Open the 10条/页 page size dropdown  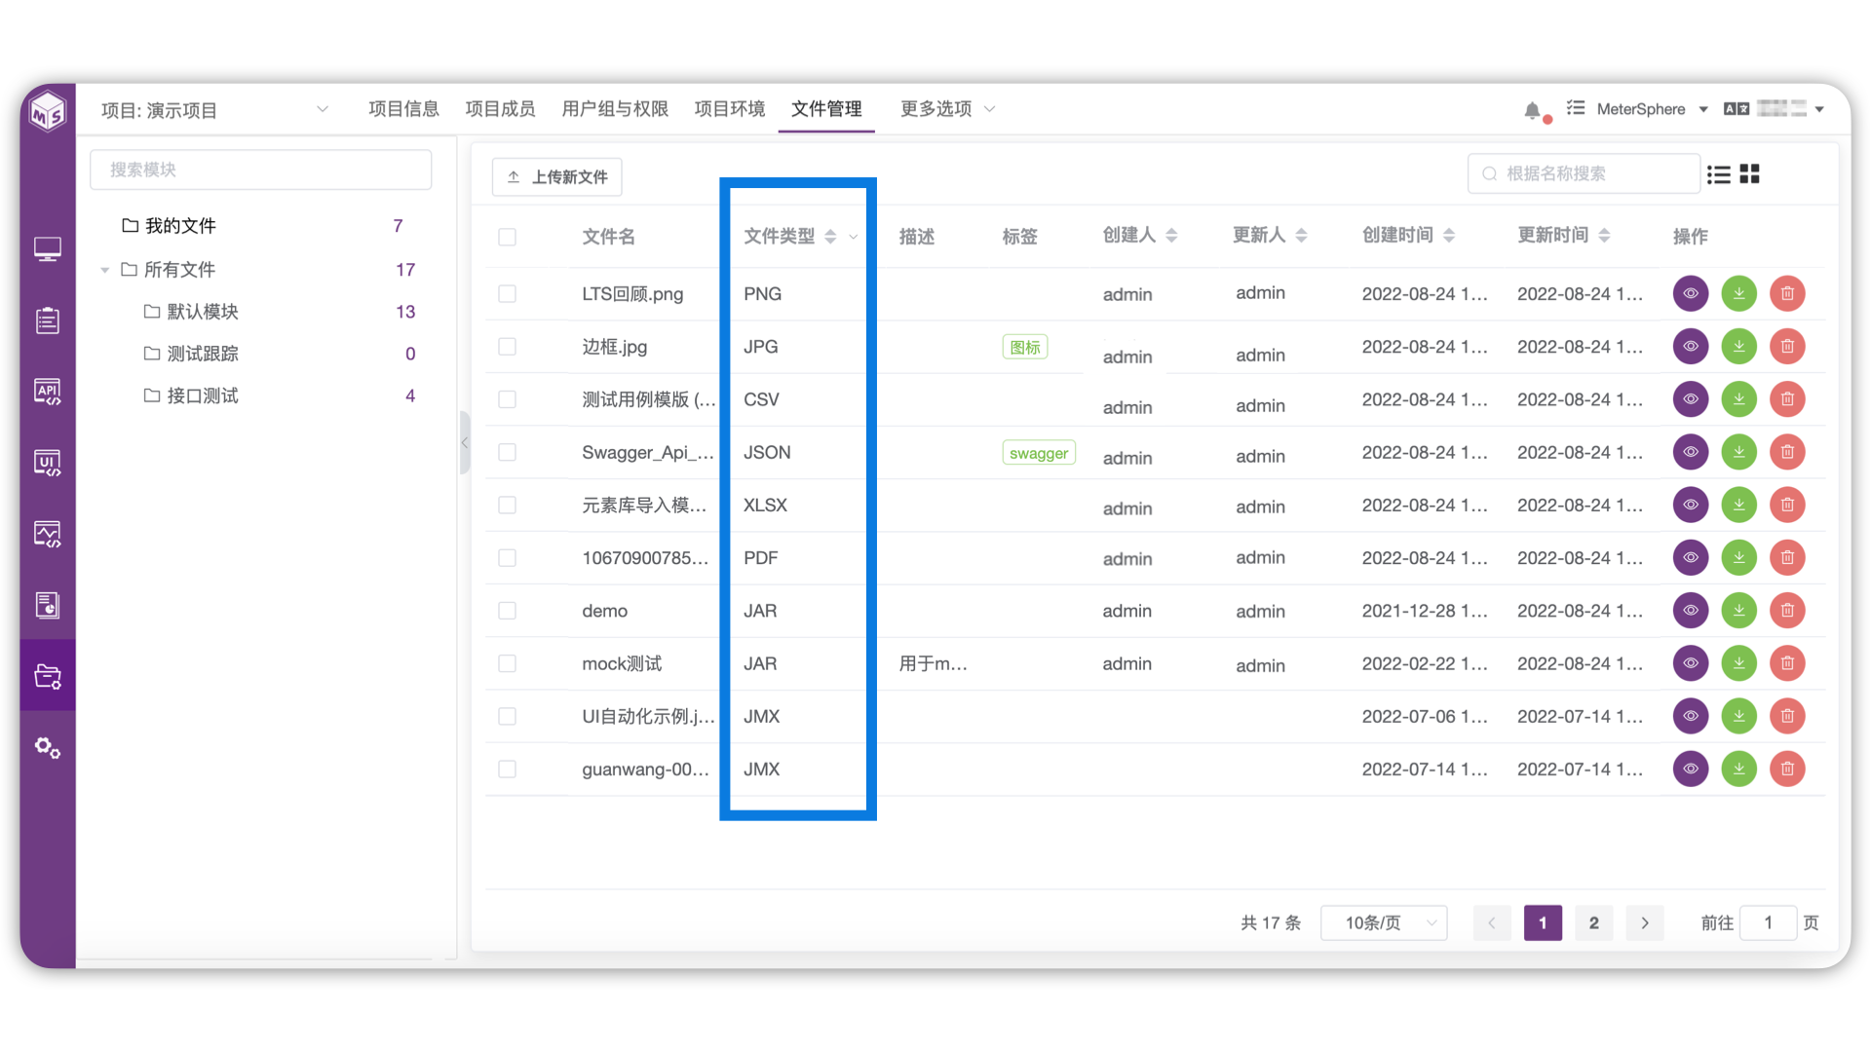coord(1383,922)
